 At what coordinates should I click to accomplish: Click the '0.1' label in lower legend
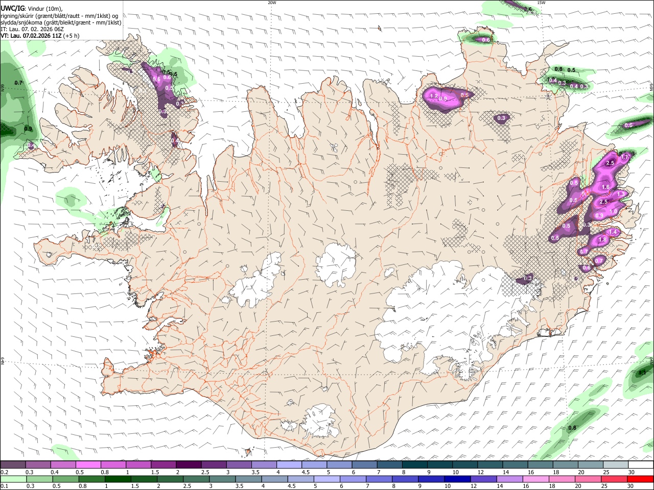tap(4, 486)
